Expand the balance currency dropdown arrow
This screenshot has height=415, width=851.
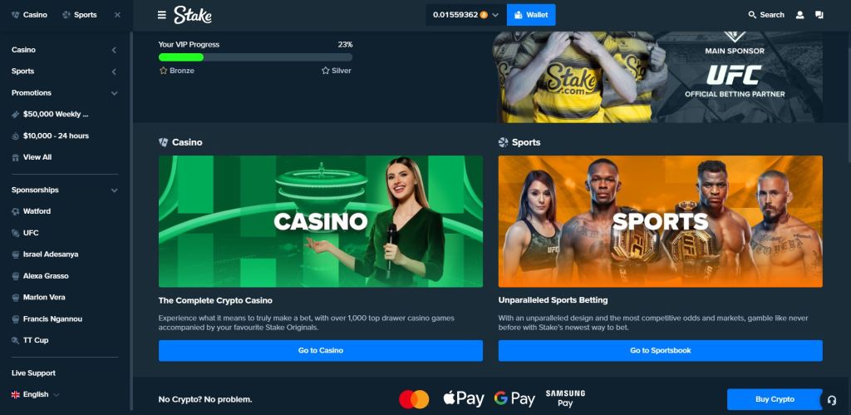(x=495, y=15)
